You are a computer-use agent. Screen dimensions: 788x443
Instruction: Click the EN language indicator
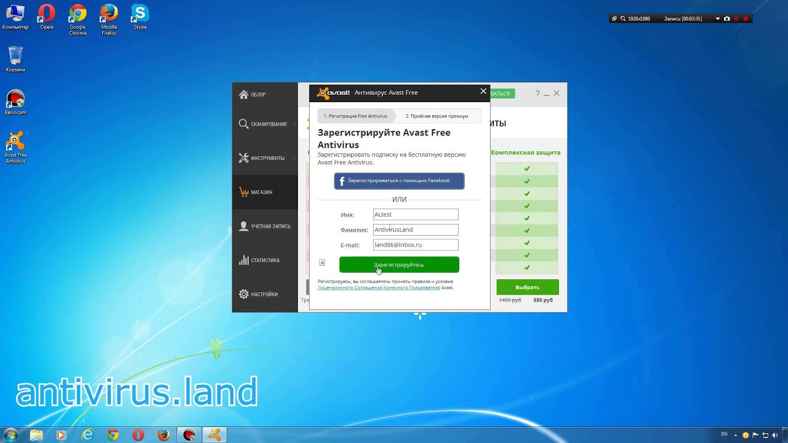pos(724,434)
